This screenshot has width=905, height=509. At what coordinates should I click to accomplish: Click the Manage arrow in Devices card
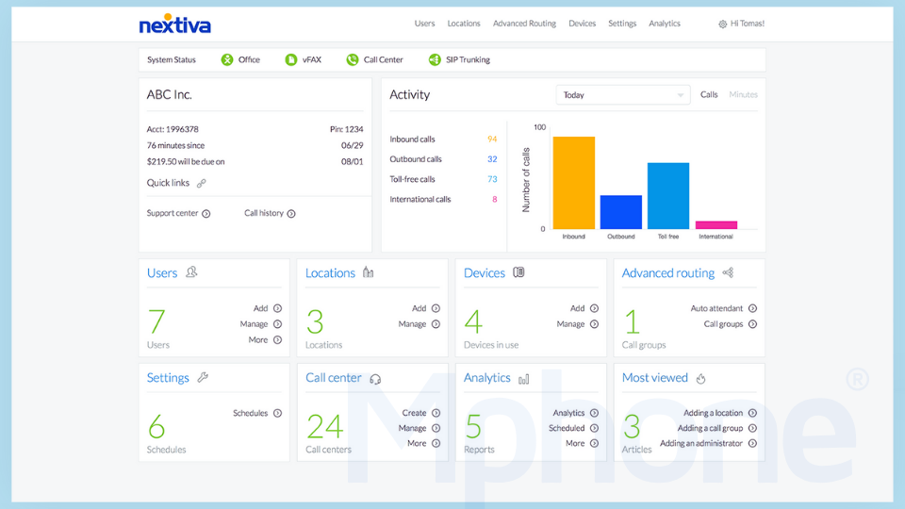tap(595, 324)
